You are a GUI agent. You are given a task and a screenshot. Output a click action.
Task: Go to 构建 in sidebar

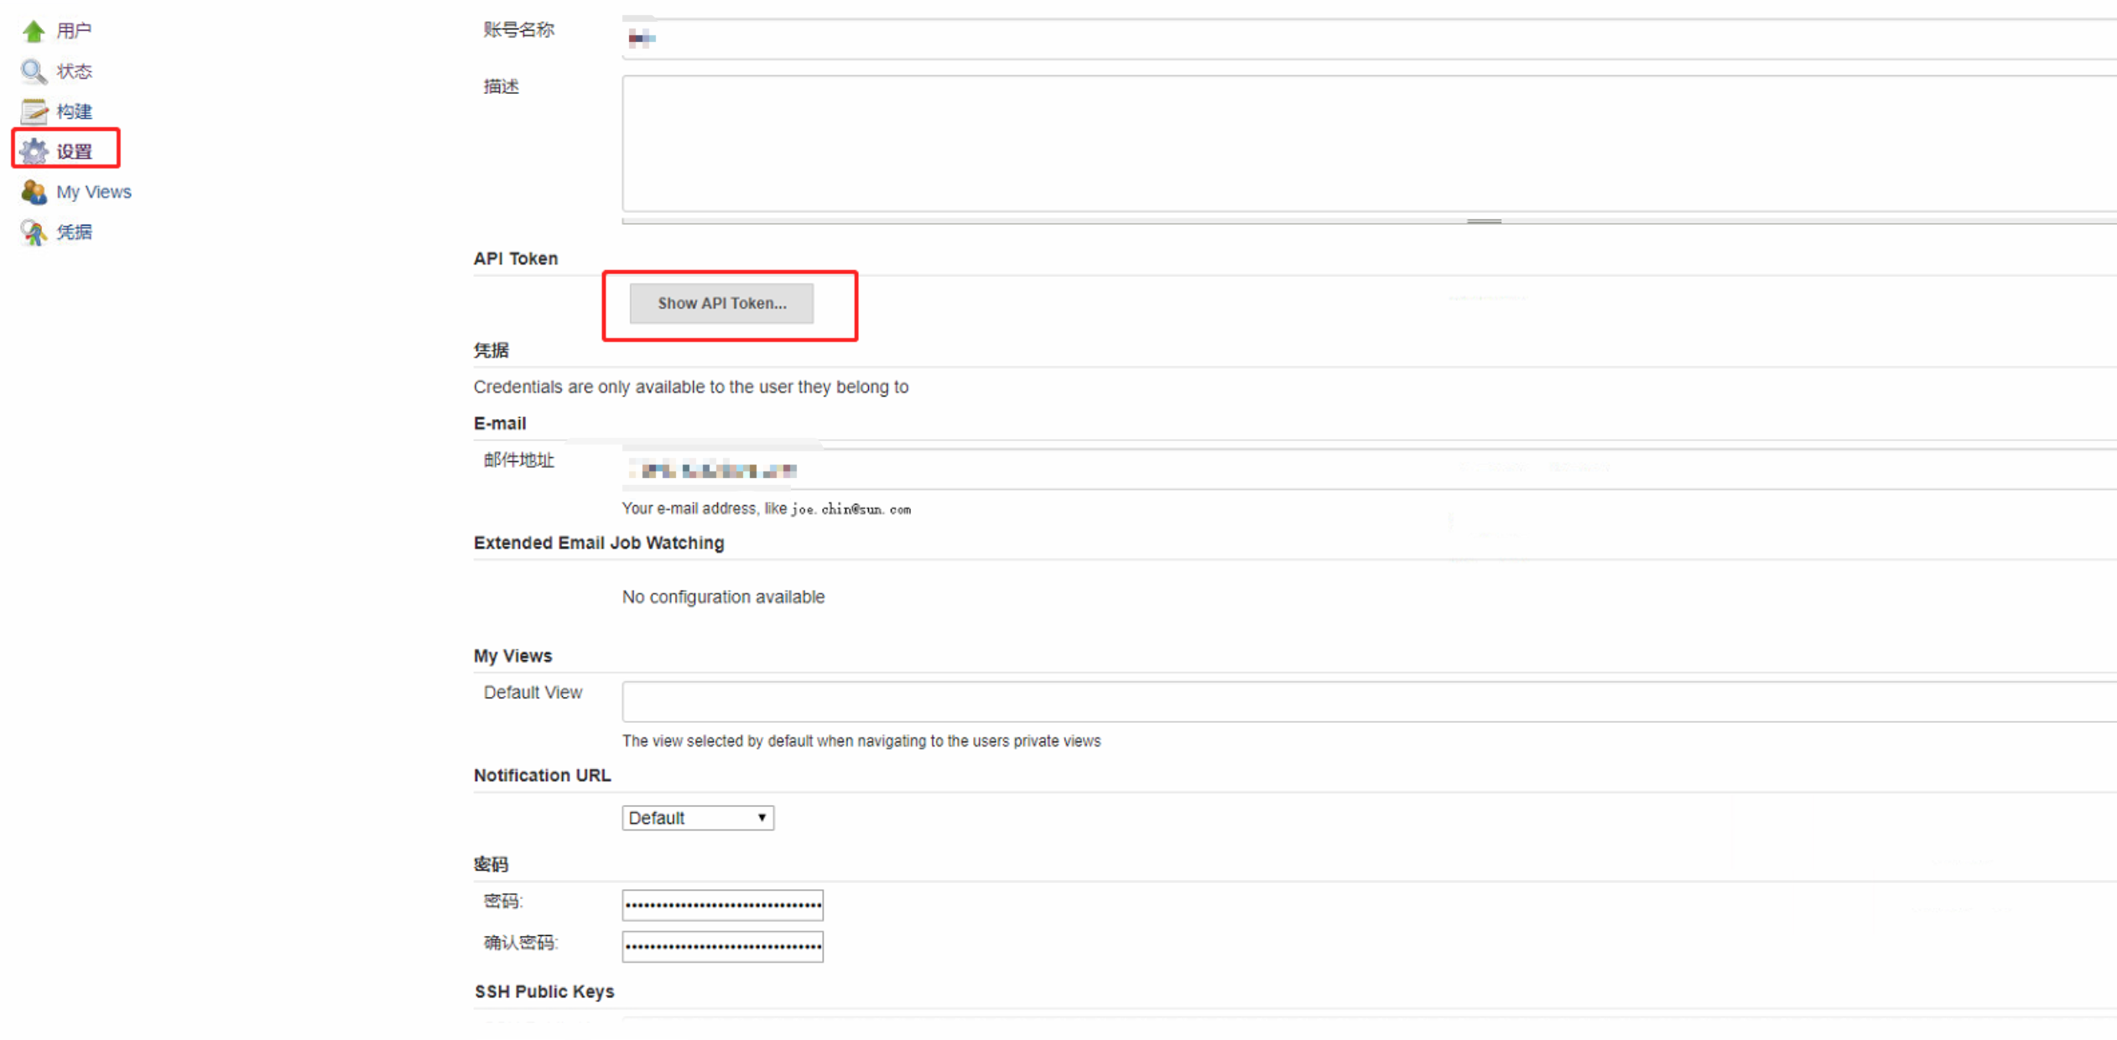[x=74, y=112]
